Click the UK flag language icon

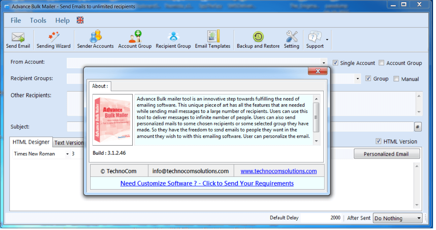(x=80, y=20)
